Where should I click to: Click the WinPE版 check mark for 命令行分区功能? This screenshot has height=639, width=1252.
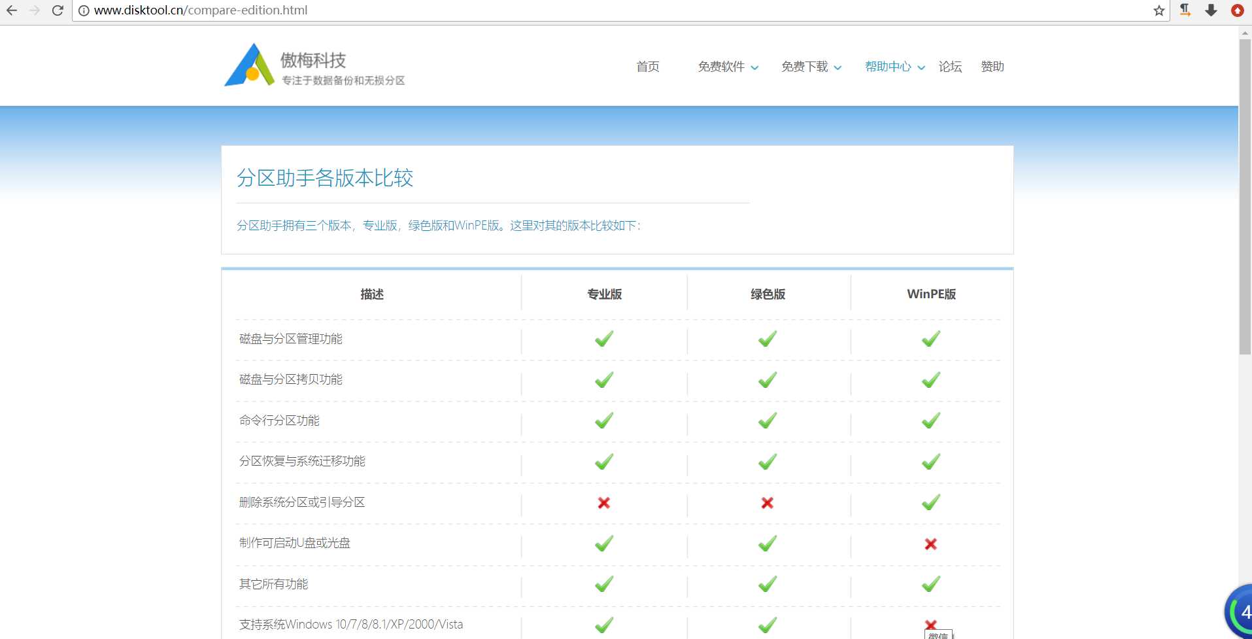pyautogui.click(x=931, y=421)
